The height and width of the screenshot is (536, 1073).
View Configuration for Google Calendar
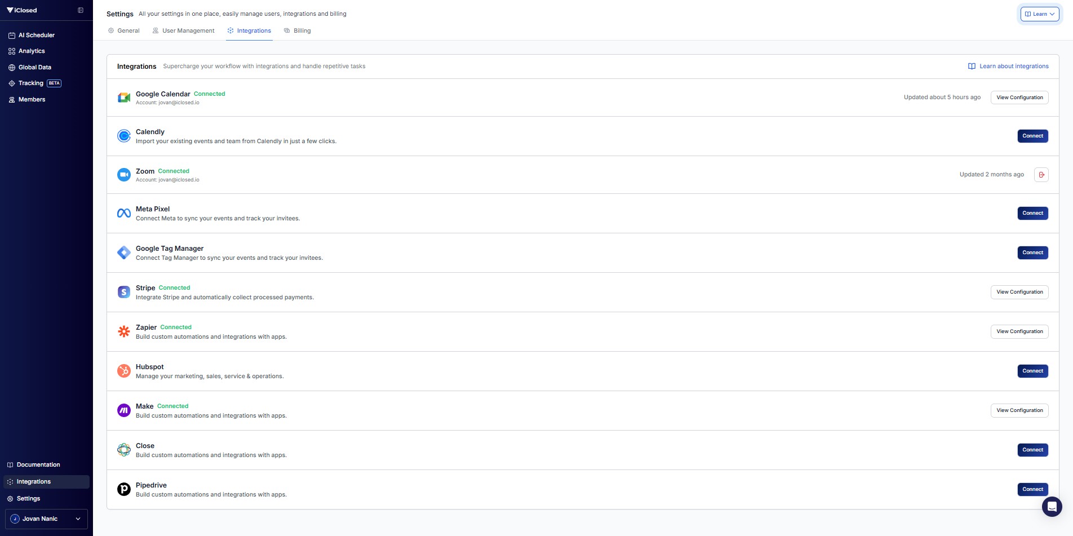pos(1019,98)
